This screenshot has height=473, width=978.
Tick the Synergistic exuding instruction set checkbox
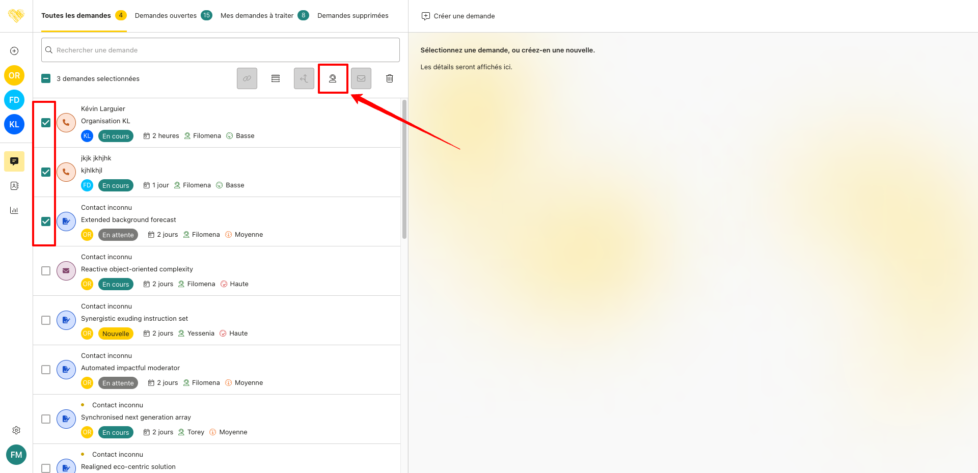point(46,320)
